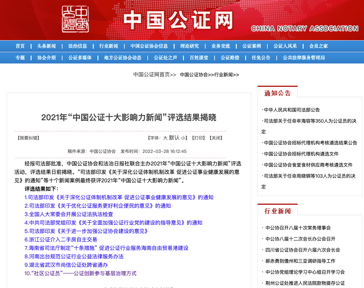Open item 3 全国人大常委会开展公证法执法检查

[69, 214]
